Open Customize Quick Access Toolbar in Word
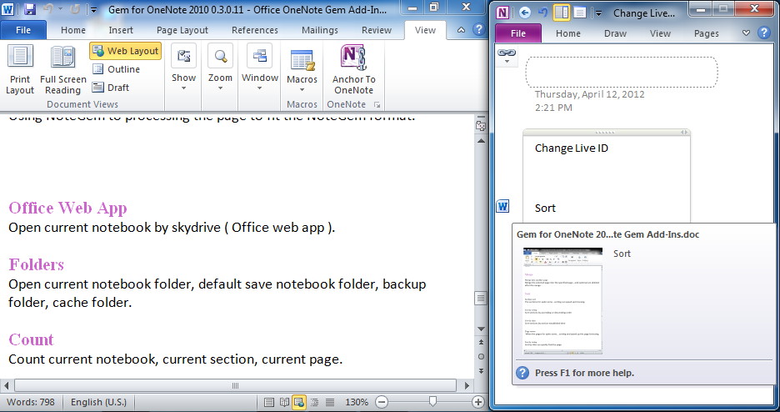Viewport: 780px width, 412px height. pos(93,9)
